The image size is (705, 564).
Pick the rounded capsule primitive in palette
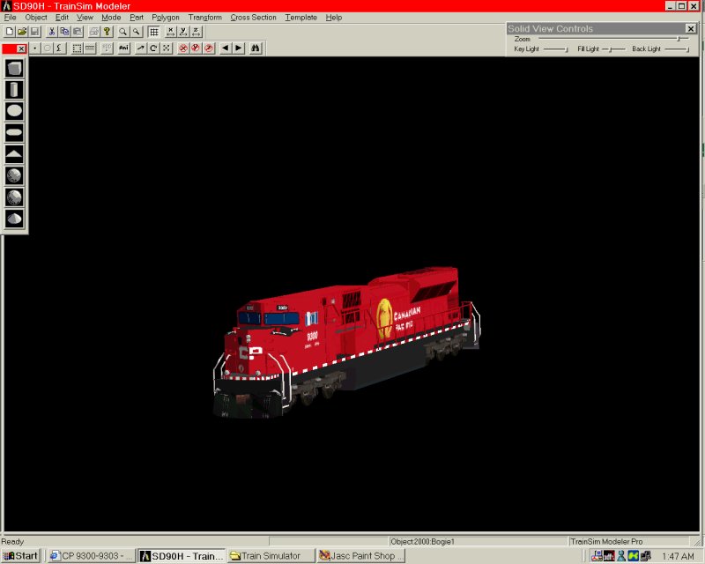[14, 132]
